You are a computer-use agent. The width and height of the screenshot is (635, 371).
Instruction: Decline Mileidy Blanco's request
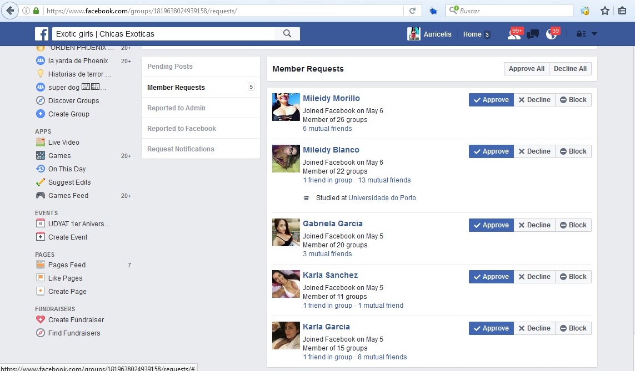534,151
